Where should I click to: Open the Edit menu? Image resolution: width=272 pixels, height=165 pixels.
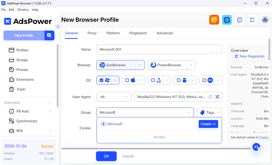point(11,10)
